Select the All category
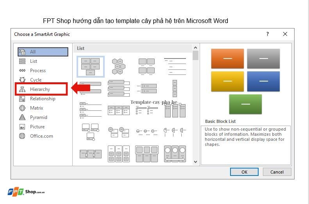Image resolution: width=309 pixels, height=204 pixels. coord(43,52)
